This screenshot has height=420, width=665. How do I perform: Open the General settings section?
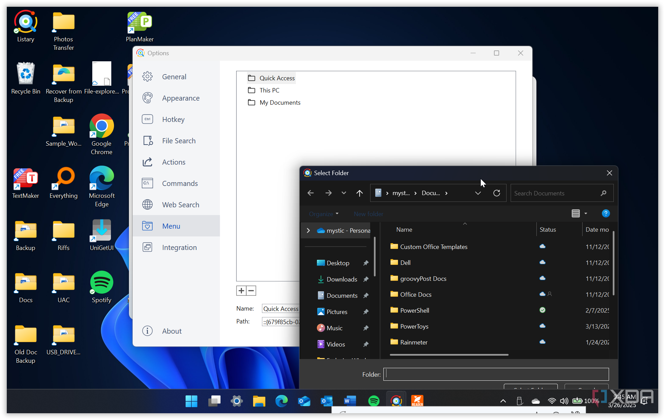click(x=176, y=77)
